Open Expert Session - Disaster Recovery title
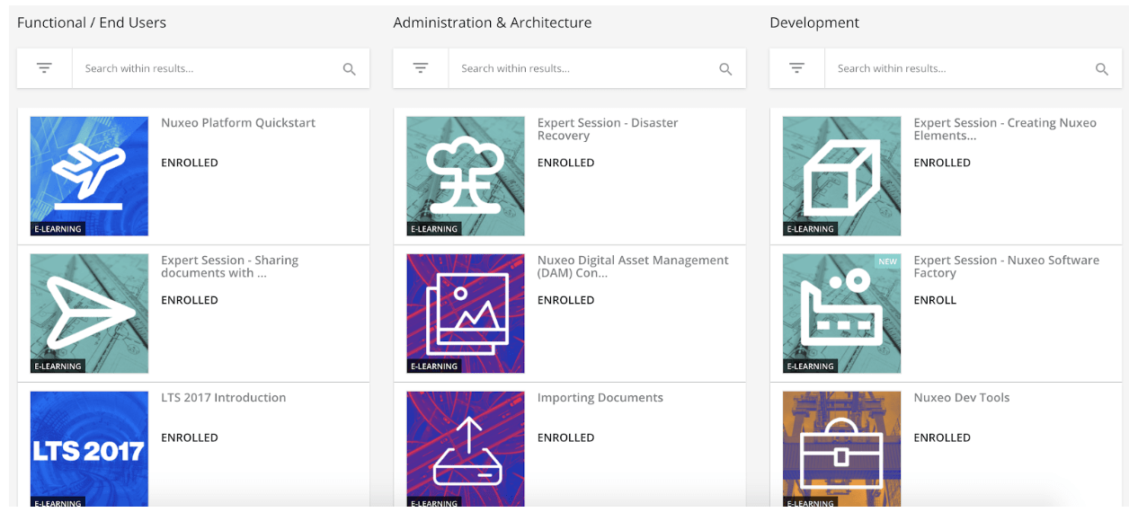The width and height of the screenshot is (1129, 521). coord(608,129)
